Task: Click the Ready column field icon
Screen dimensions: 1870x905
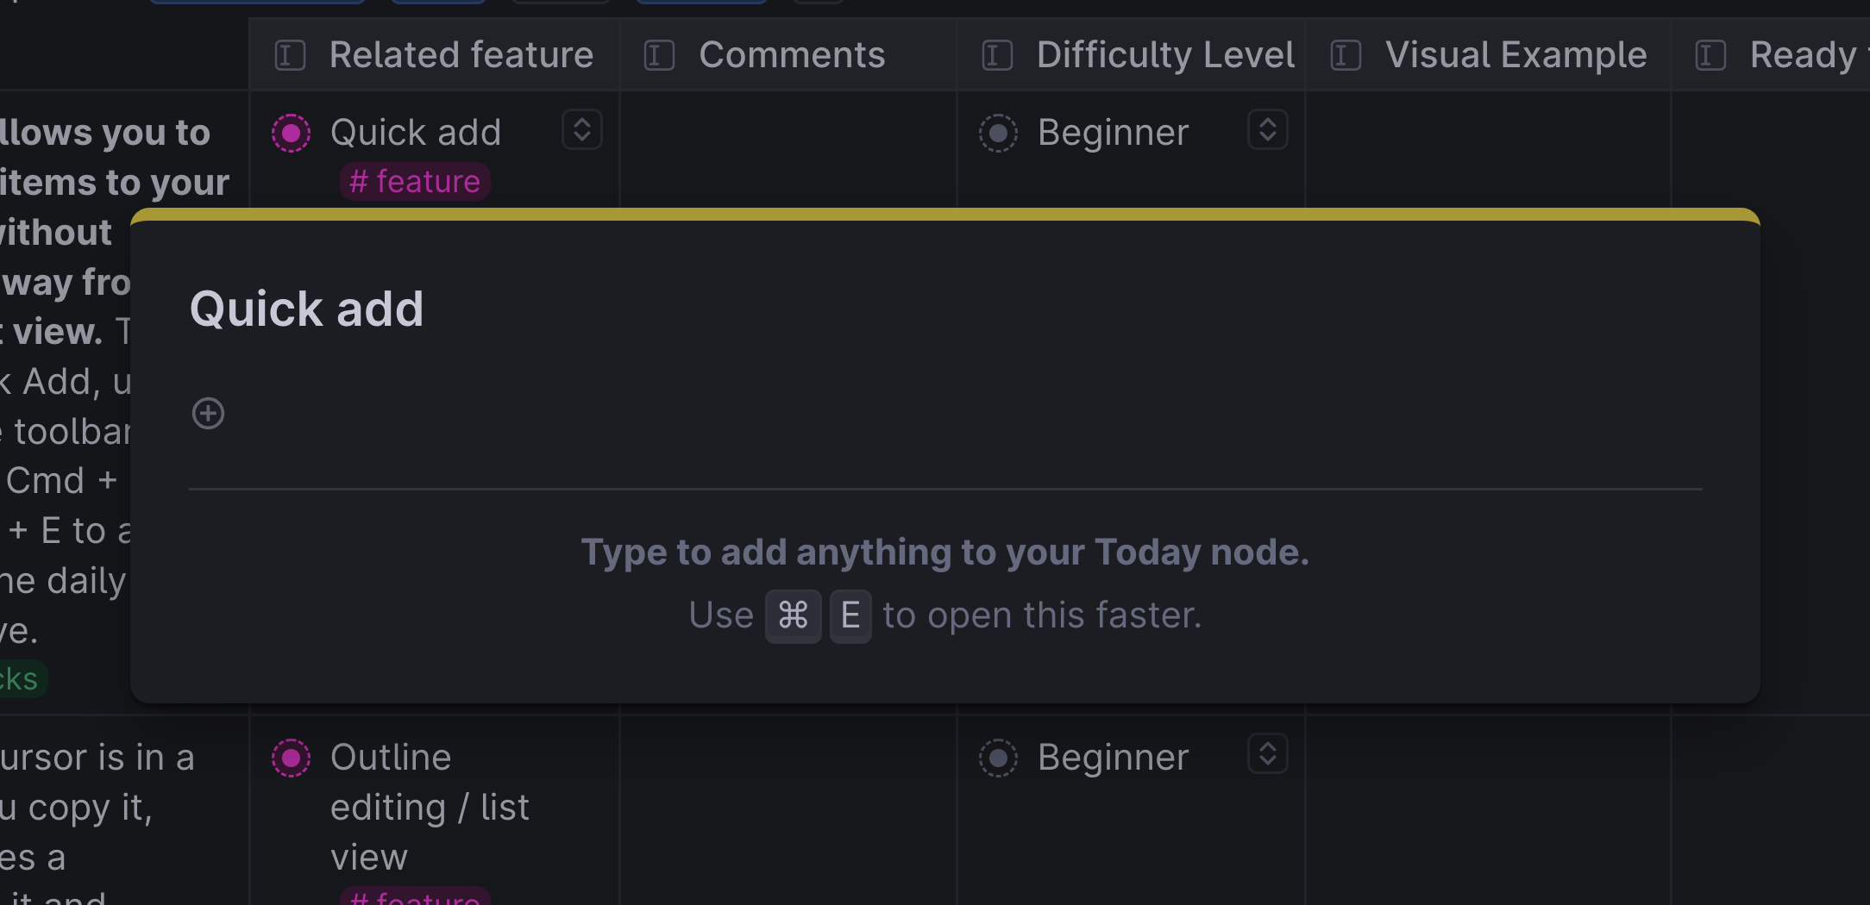Action: [x=1710, y=55]
